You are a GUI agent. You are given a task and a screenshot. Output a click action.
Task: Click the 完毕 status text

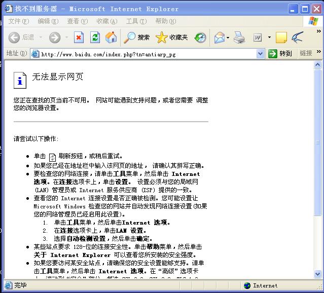pyautogui.click(x=20, y=285)
